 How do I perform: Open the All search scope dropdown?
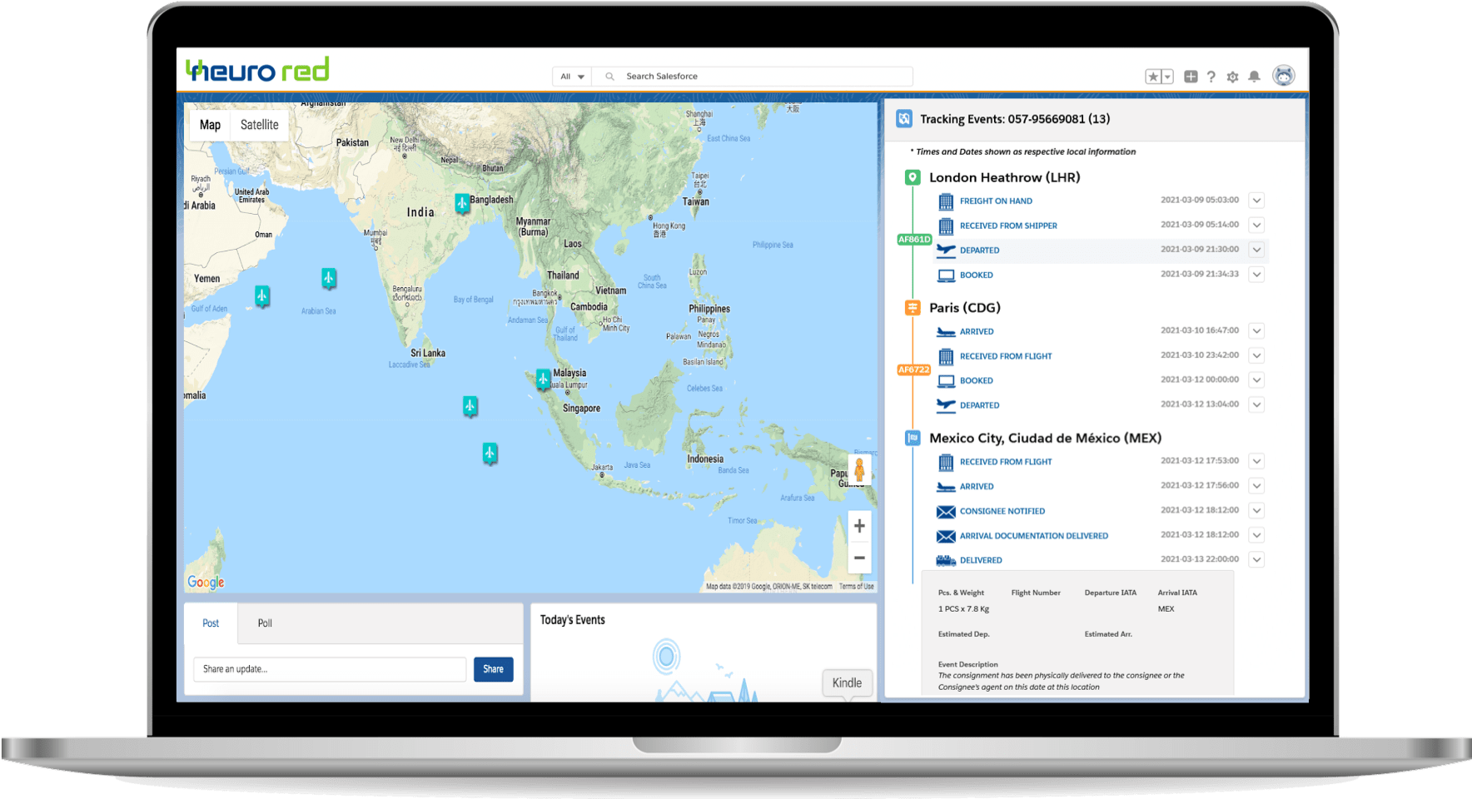[x=572, y=77]
